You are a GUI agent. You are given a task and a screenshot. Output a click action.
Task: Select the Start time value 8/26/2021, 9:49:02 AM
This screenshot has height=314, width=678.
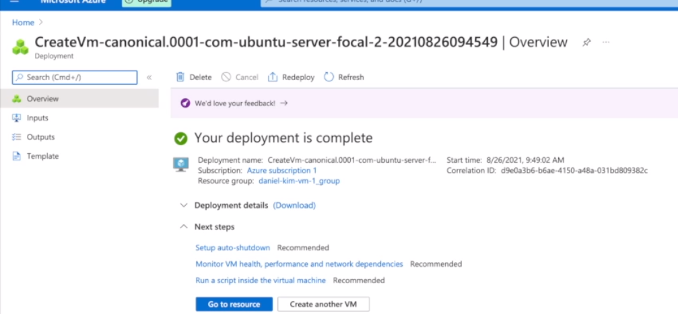(x=525, y=160)
